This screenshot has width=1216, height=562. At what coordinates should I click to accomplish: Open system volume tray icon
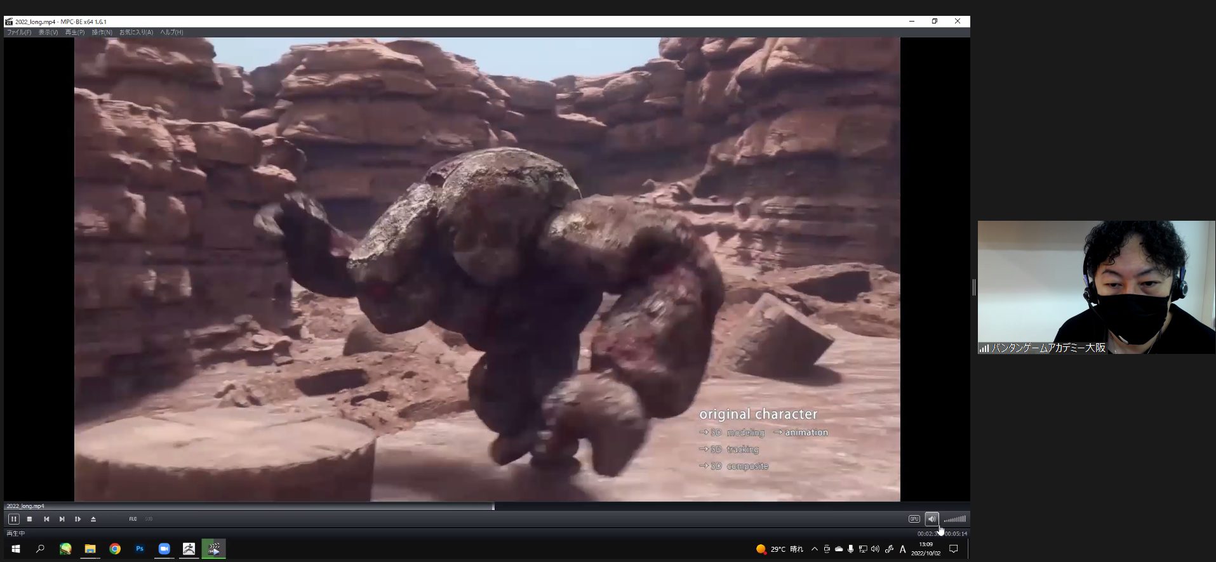pyautogui.click(x=875, y=549)
